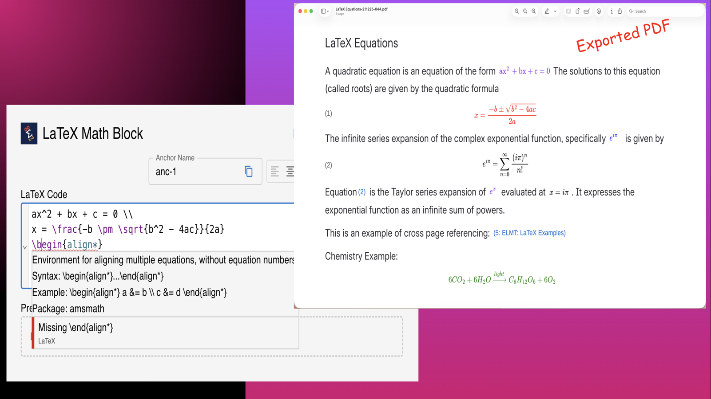Click the infinite series equation (2) in the PDF
The height and width of the screenshot is (399, 711).
pyautogui.click(x=505, y=164)
